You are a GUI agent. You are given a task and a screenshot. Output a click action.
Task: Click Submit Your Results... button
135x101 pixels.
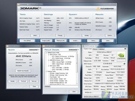pos(23,71)
